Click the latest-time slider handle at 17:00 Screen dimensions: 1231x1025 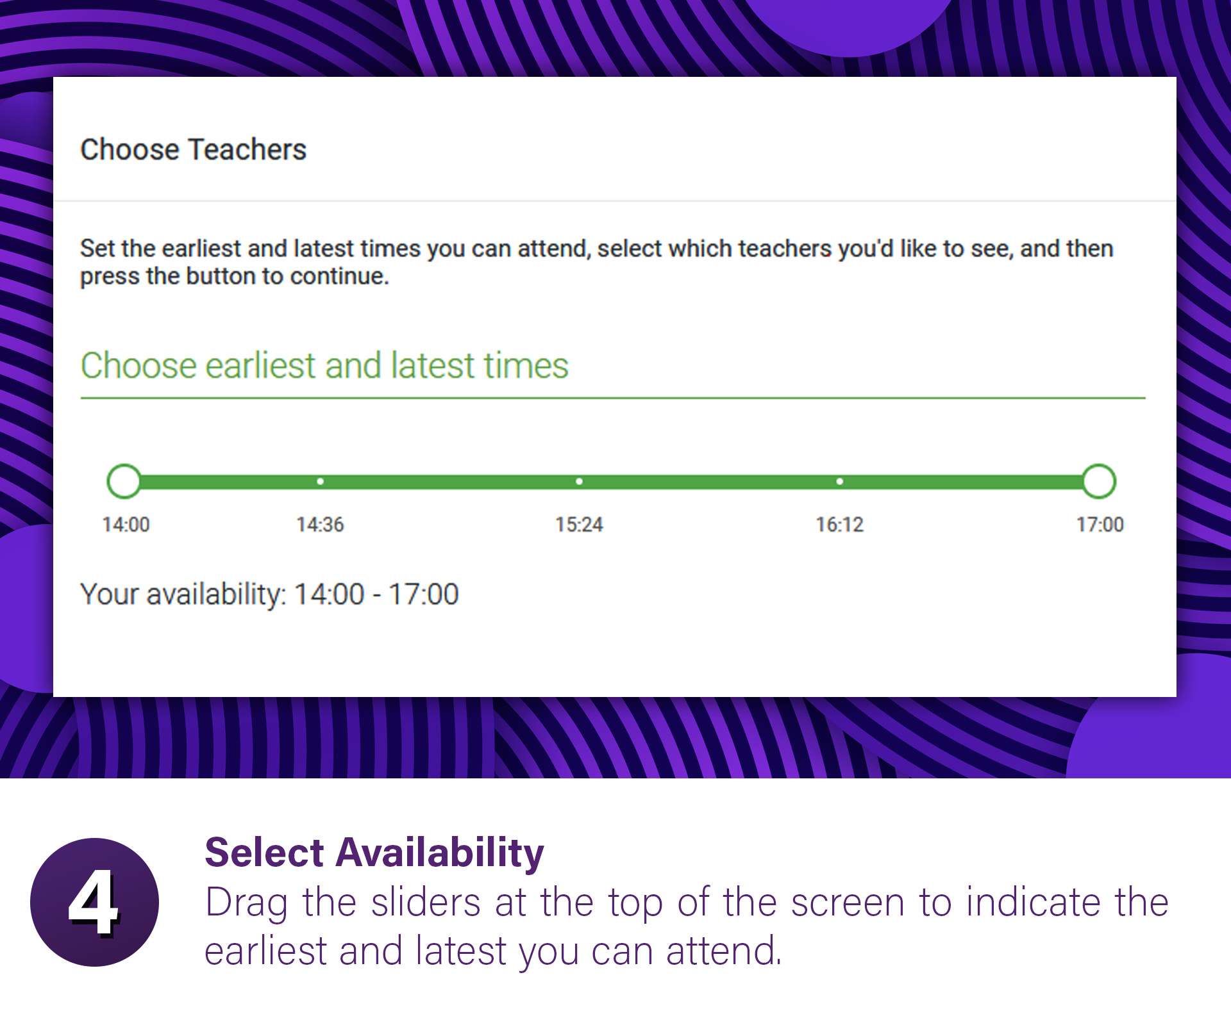(x=1099, y=481)
